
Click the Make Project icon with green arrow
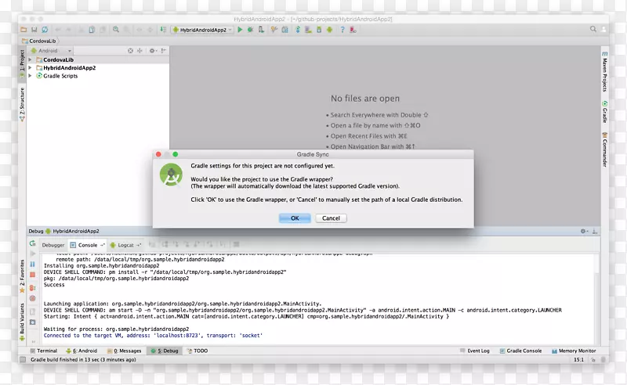163,30
